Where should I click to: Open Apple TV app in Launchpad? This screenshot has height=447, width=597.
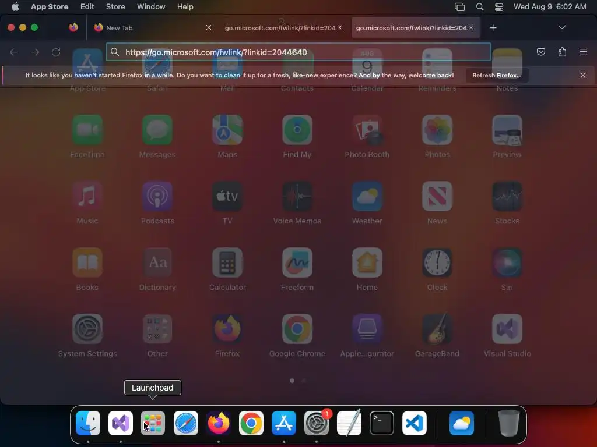click(227, 196)
